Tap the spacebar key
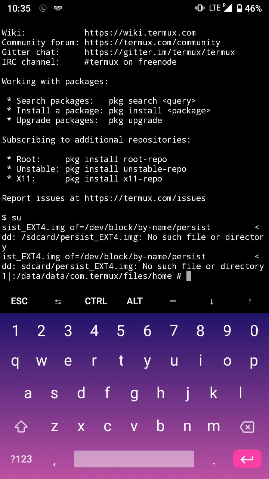This screenshot has width=269, height=479. point(134,459)
